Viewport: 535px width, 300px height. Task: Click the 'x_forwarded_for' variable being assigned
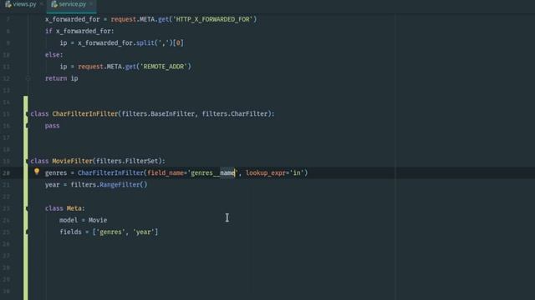[x=73, y=19]
